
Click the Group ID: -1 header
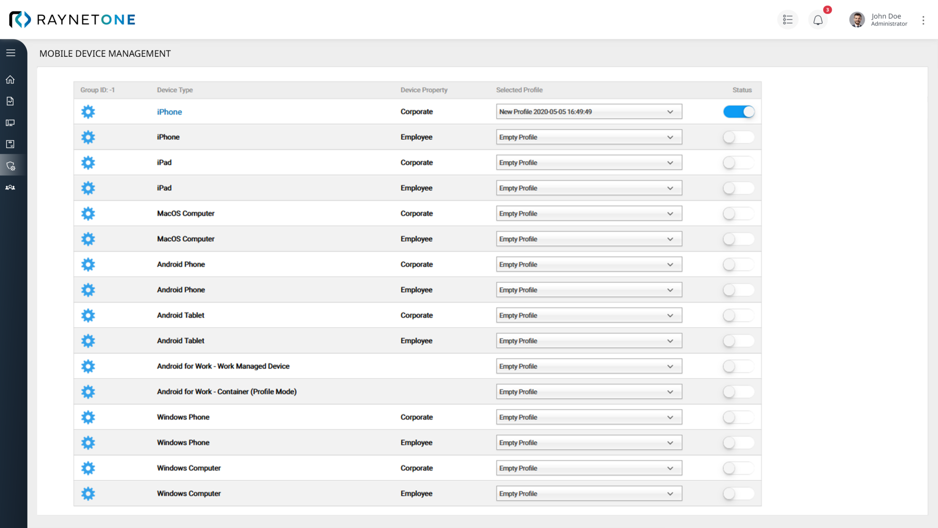click(98, 90)
